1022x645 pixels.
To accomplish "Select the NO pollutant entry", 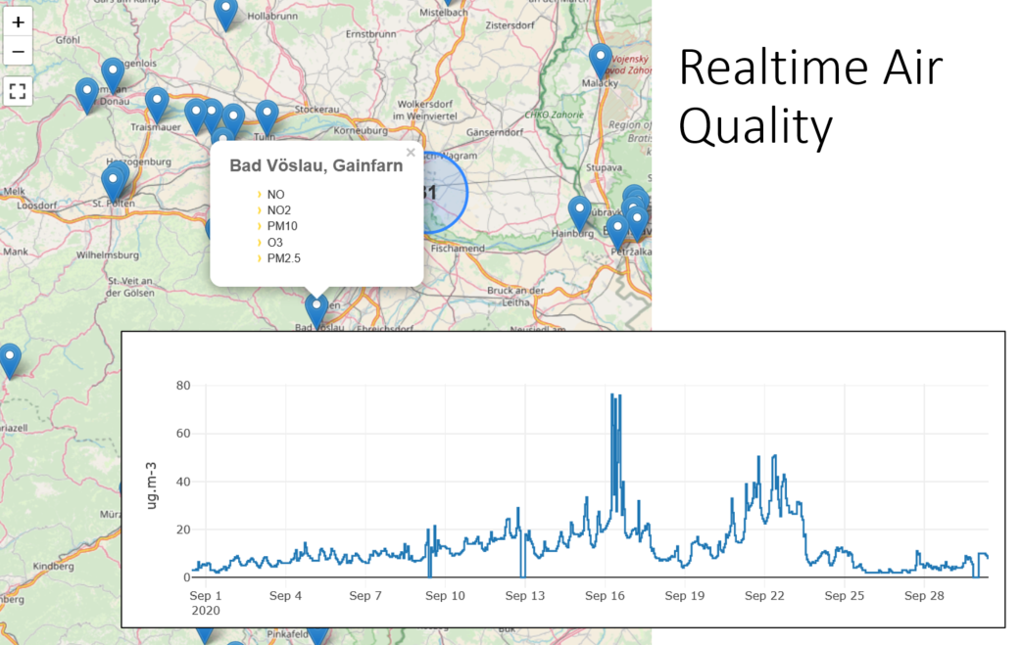I will 275,195.
